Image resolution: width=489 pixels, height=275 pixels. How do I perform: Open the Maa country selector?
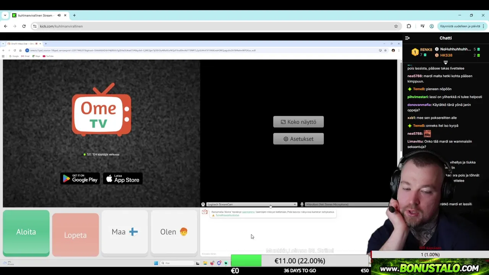125,232
